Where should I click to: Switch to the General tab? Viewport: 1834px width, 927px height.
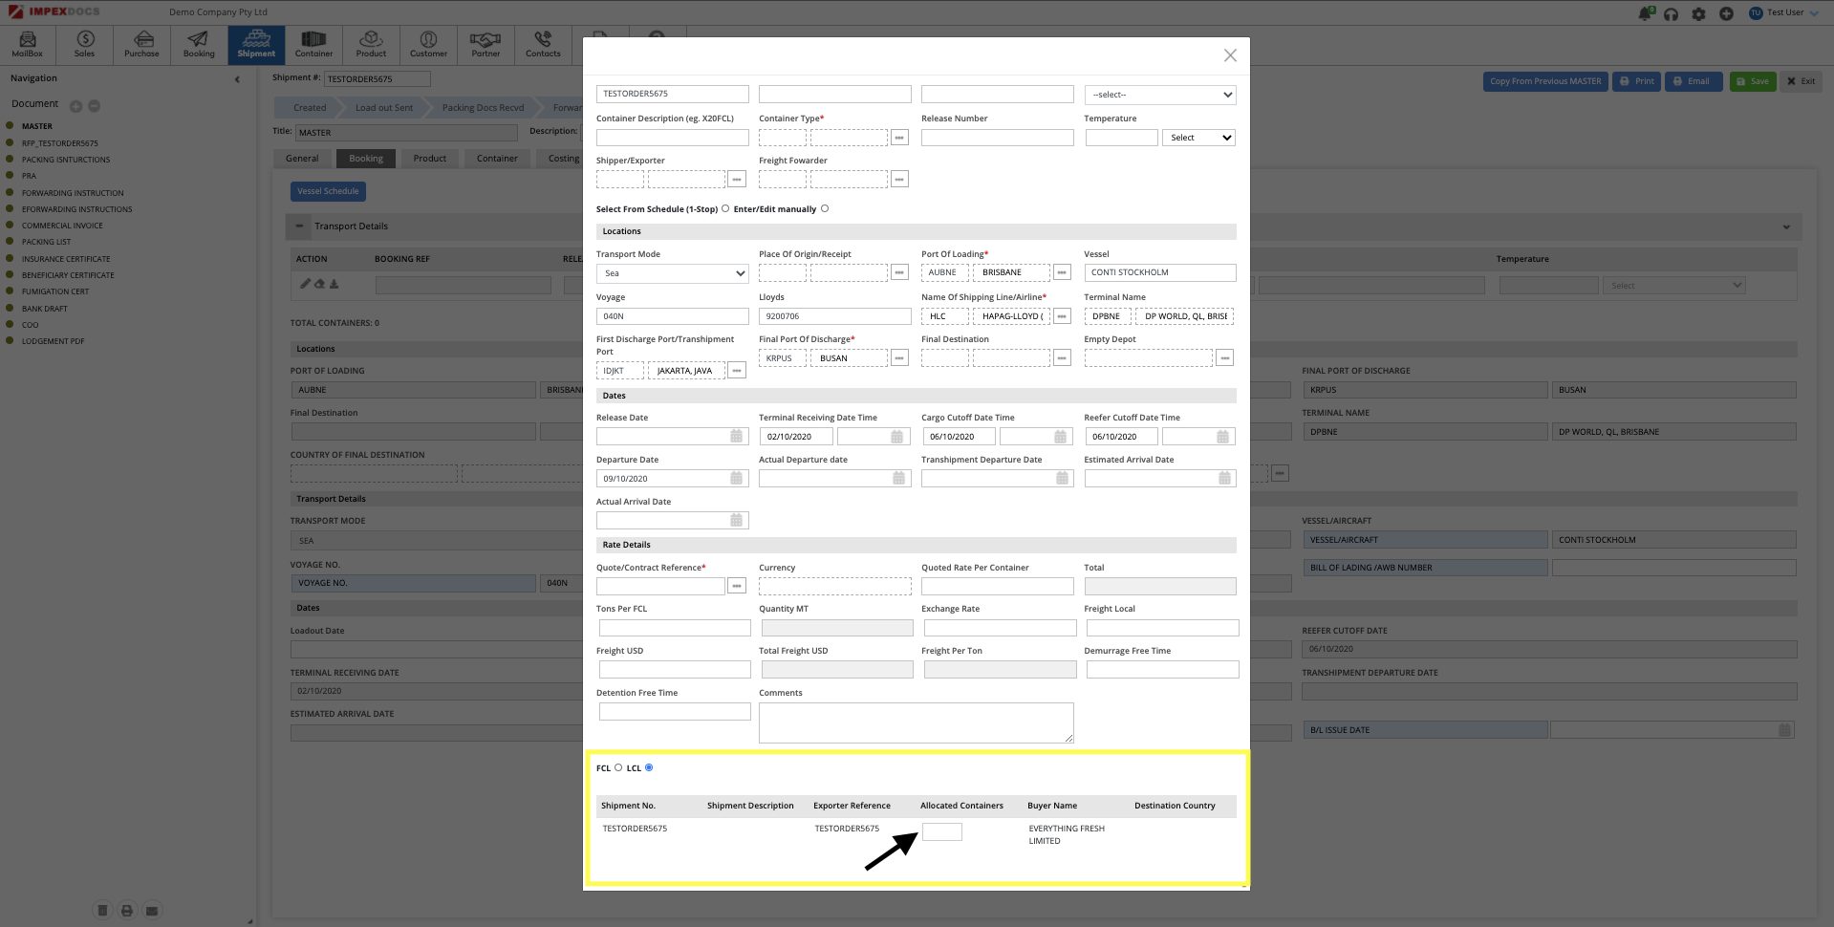(302, 159)
